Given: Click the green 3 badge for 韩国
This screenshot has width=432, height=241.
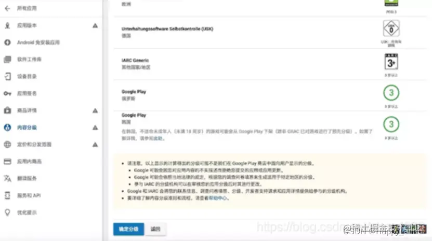Looking at the screenshot, I should 391,124.
